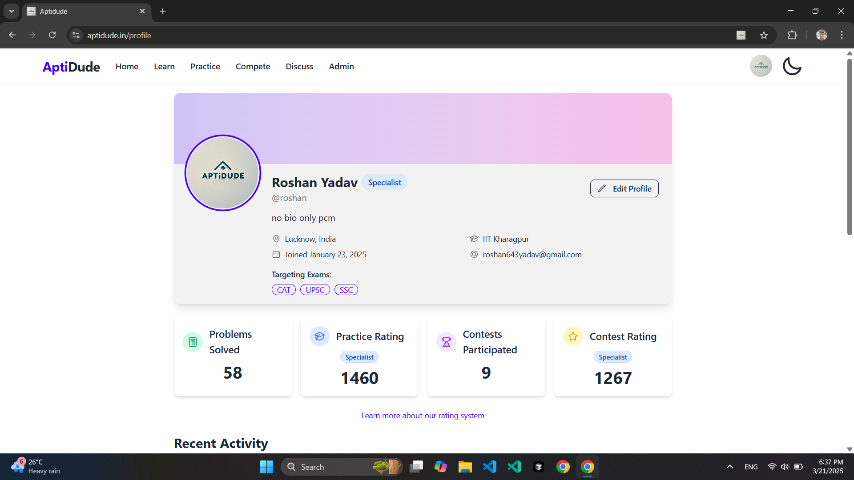Screen dimensions: 854x480
Task: Click the install app icon in address bar
Action: [x=741, y=35]
